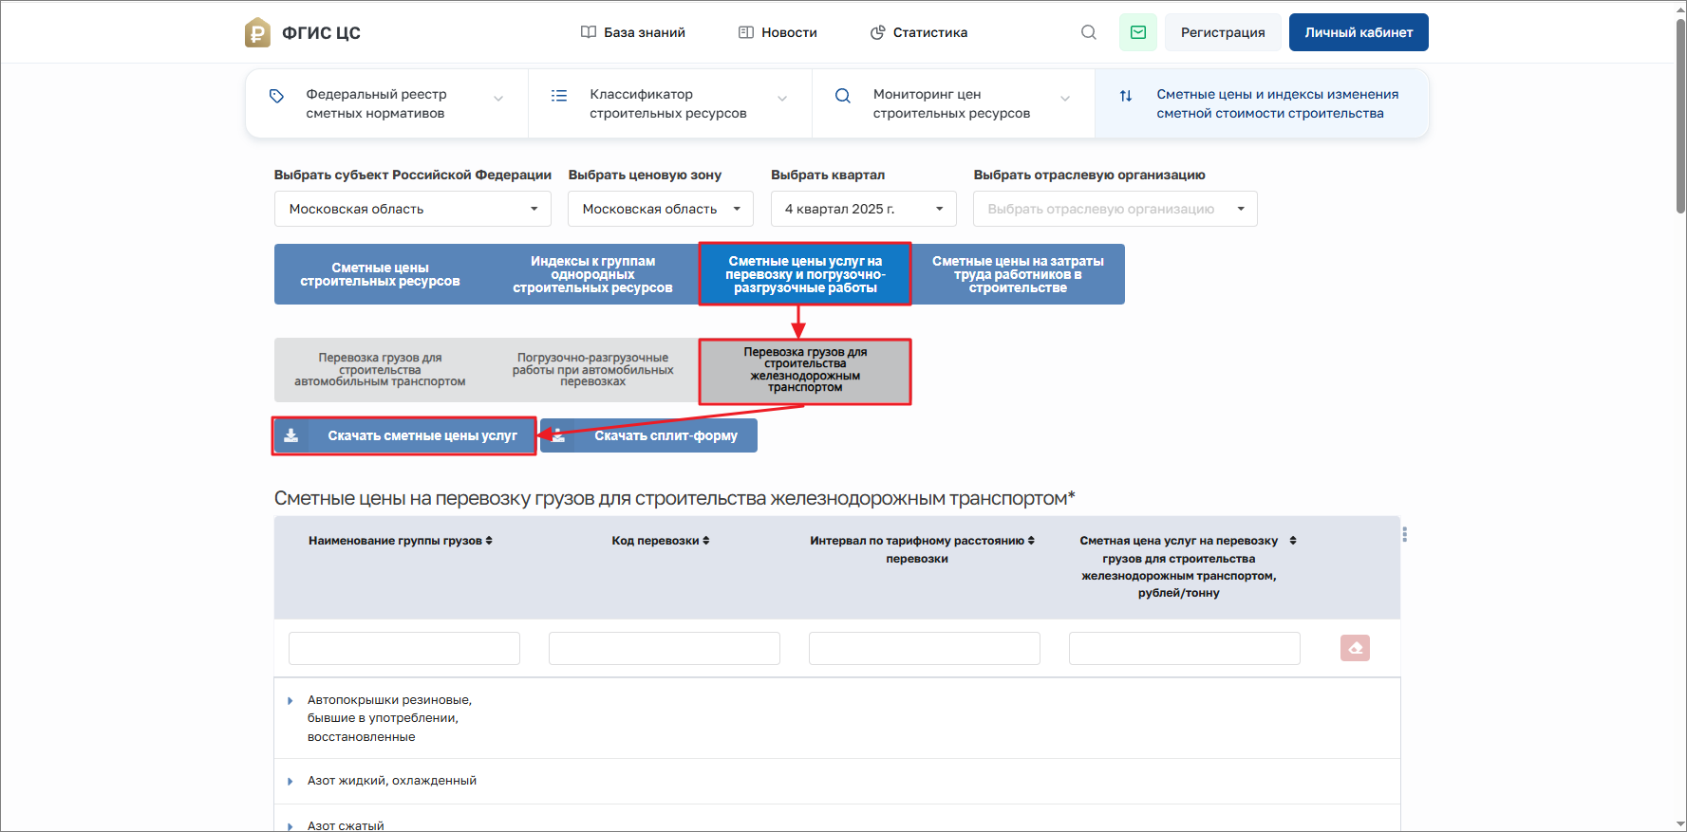The image size is (1687, 832).
Task: Sort by Наименование группы грузов arrows
Action: tap(489, 541)
